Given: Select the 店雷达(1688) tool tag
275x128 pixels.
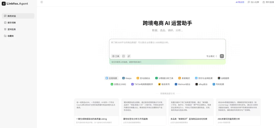Looking at the screenshot, I should (x=118, y=84).
